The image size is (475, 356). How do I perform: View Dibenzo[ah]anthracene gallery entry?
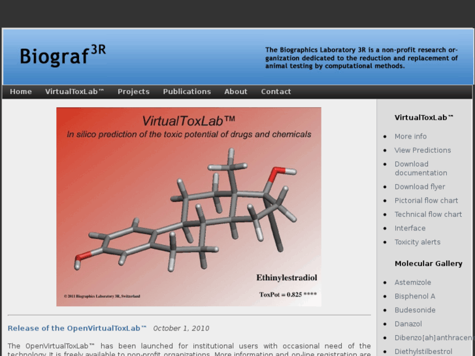tap(434, 338)
